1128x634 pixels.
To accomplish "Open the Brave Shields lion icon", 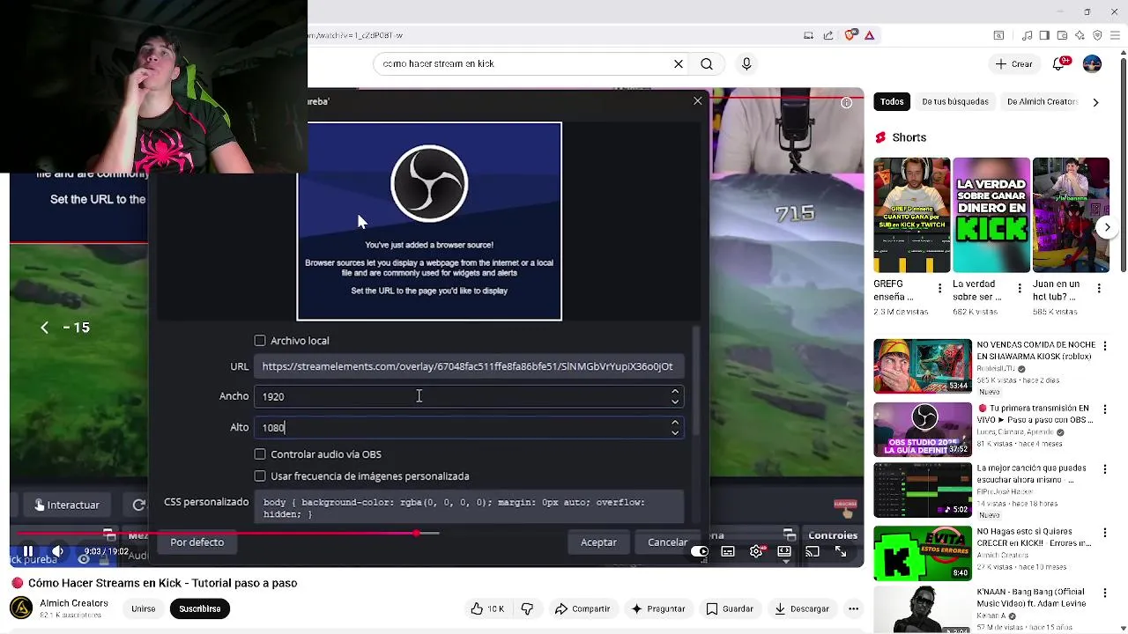I will pyautogui.click(x=850, y=35).
